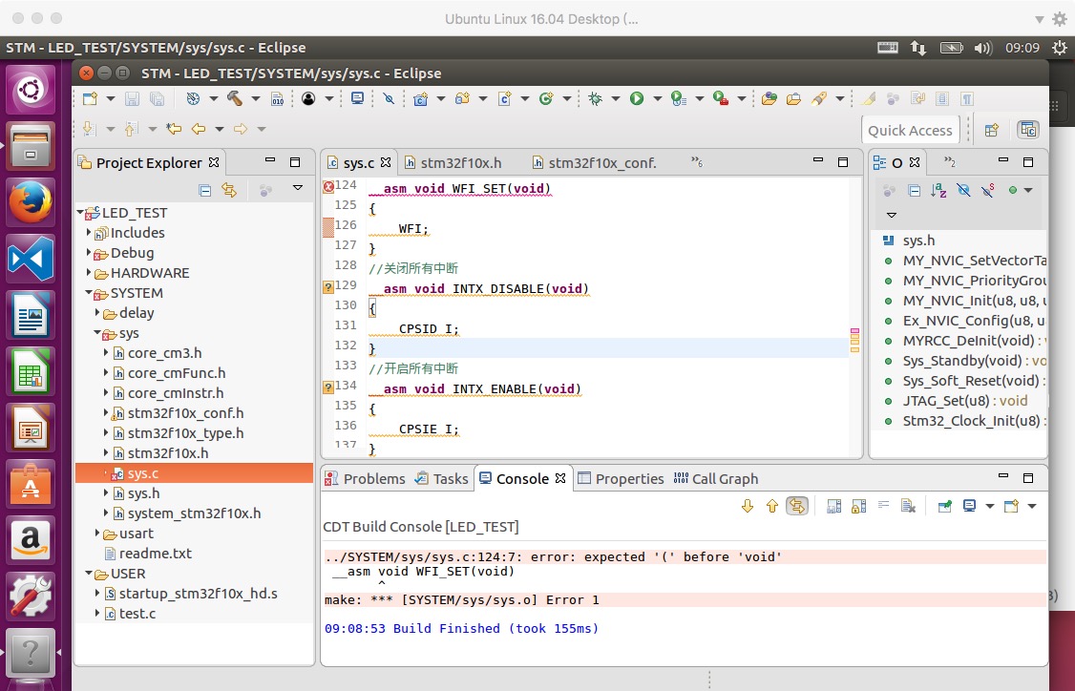Open the Amazon launcher icon
Image resolution: width=1075 pixels, height=691 pixels.
coord(31,539)
